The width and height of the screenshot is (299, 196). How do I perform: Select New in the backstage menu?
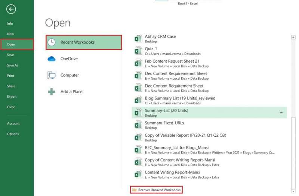pos(17,34)
